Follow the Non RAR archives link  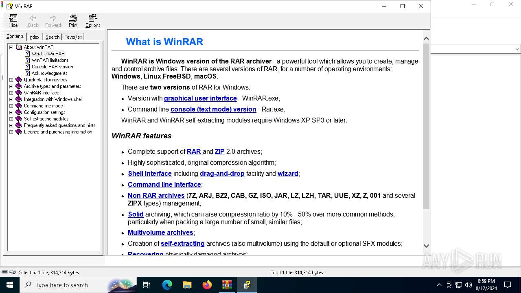pyautogui.click(x=156, y=195)
